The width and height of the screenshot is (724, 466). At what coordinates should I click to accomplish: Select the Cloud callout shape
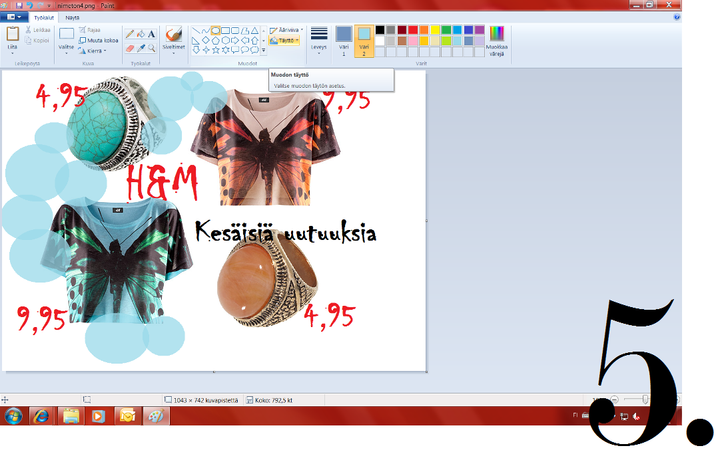tap(254, 50)
